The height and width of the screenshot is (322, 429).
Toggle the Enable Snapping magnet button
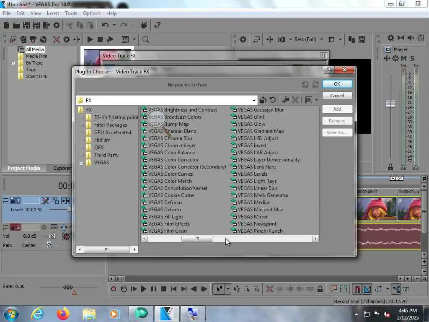[x=357, y=289]
